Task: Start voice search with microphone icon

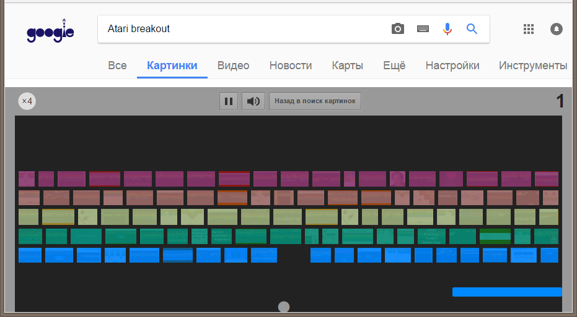Action: point(447,28)
